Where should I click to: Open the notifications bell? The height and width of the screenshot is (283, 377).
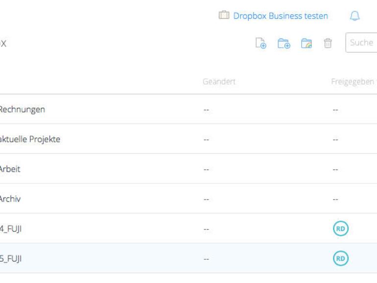click(355, 16)
